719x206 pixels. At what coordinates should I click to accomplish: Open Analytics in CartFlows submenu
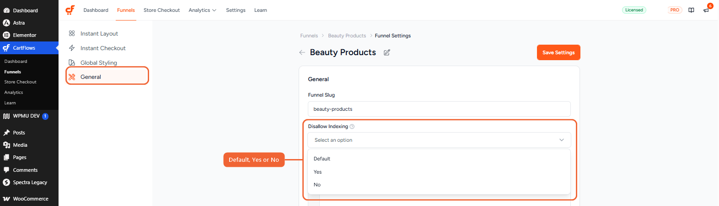(x=13, y=93)
